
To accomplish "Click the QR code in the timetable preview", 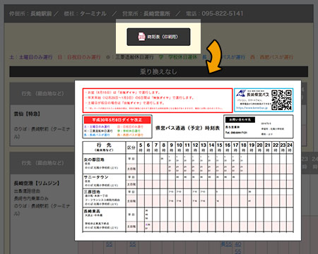I will 281,100.
